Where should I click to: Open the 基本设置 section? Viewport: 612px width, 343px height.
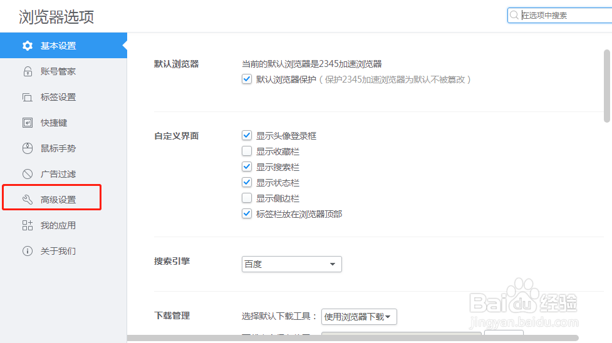point(64,46)
